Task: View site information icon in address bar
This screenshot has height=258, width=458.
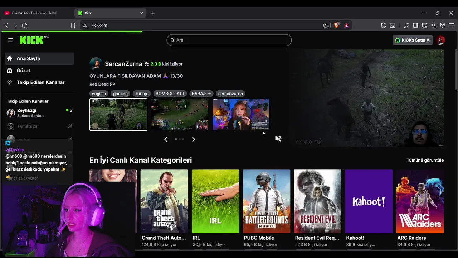Action: pos(84,25)
